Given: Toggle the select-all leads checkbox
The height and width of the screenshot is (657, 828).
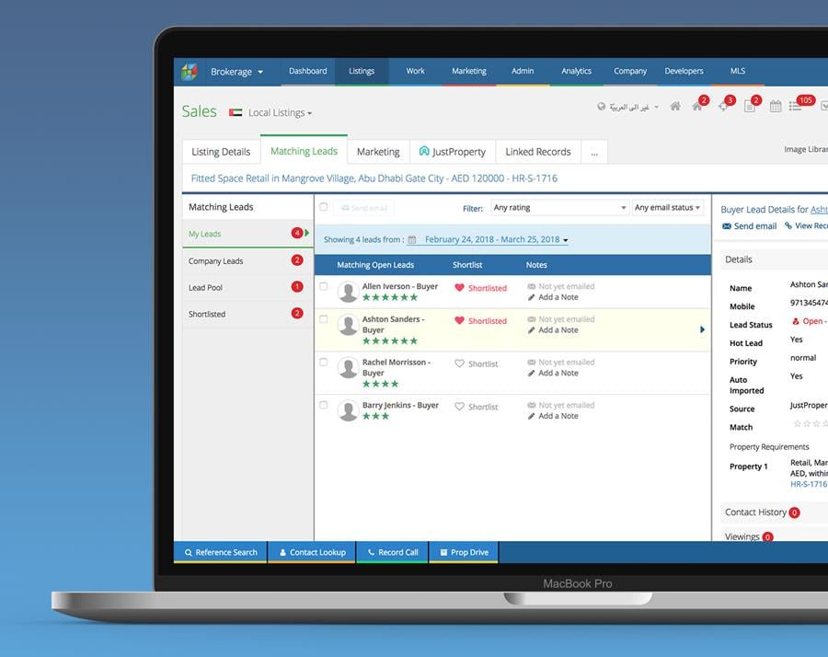Looking at the screenshot, I should 324,207.
